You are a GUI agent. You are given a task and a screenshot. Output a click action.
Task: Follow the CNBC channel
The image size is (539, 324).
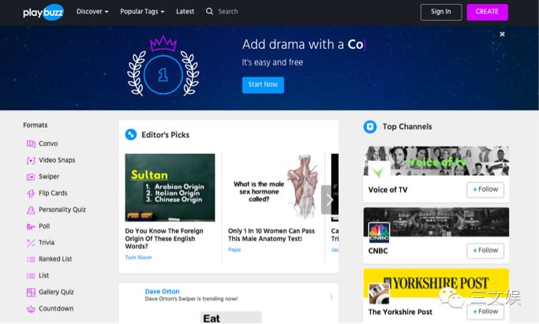(485, 251)
